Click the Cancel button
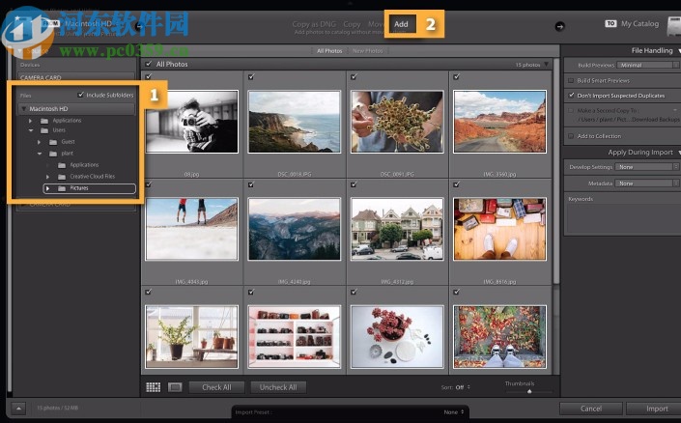 [x=591, y=409]
